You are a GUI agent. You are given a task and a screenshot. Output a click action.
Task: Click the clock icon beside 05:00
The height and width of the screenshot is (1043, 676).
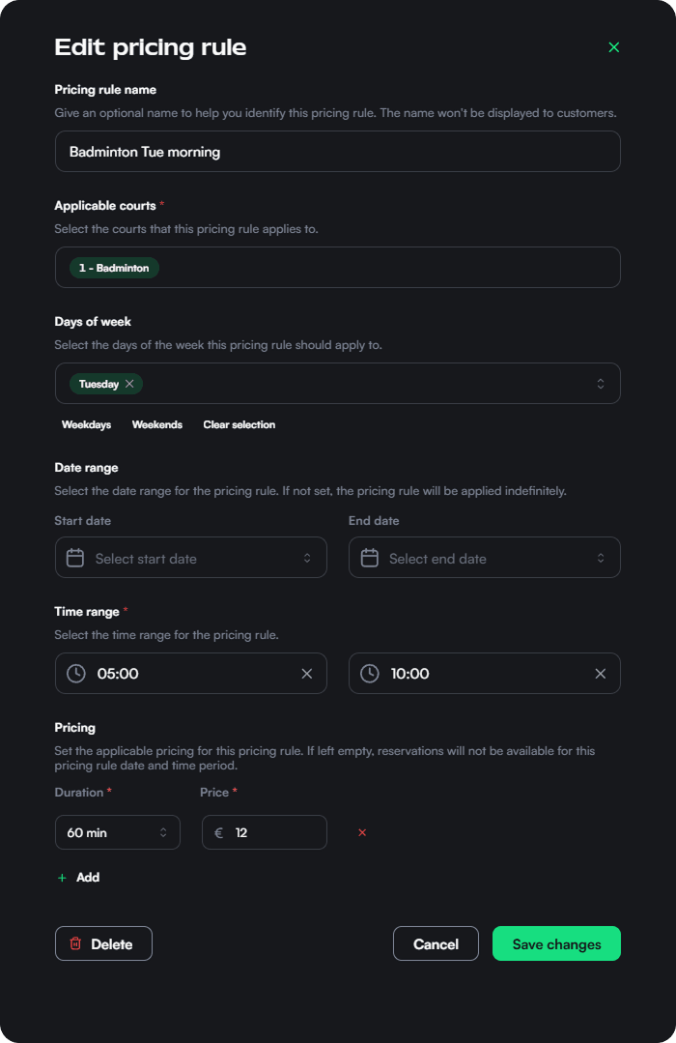point(75,673)
